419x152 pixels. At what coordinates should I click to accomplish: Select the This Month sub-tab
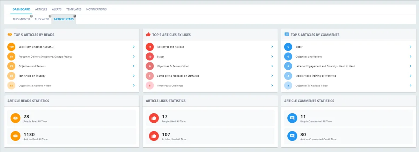21,19
